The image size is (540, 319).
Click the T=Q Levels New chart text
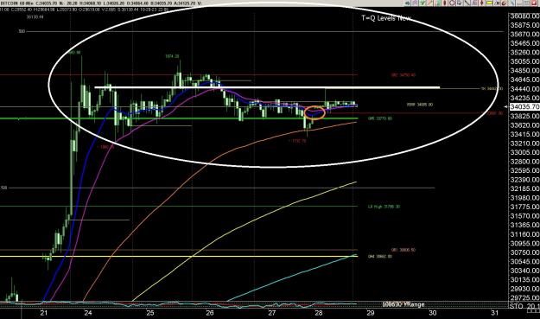(x=386, y=18)
